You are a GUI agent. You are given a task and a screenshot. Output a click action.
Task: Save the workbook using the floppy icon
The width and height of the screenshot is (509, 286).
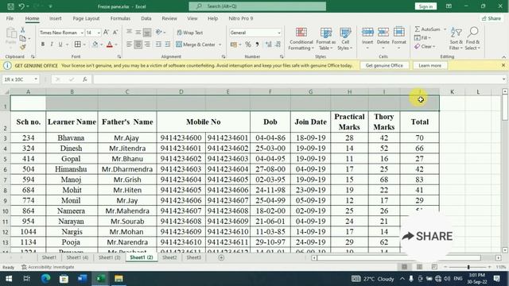(x=10, y=6)
